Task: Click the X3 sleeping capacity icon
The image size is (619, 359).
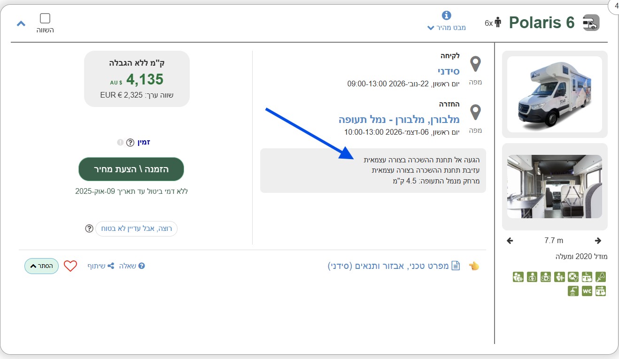Action: click(x=532, y=277)
